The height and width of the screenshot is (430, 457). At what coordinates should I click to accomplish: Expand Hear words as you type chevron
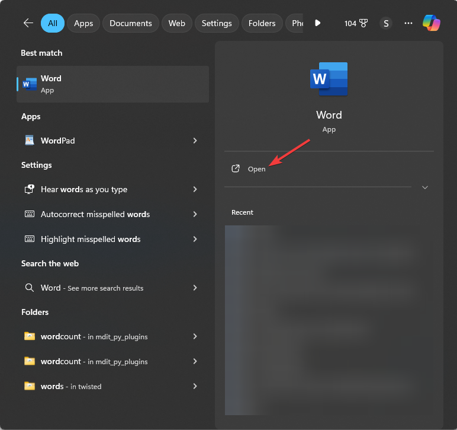pyautogui.click(x=195, y=189)
